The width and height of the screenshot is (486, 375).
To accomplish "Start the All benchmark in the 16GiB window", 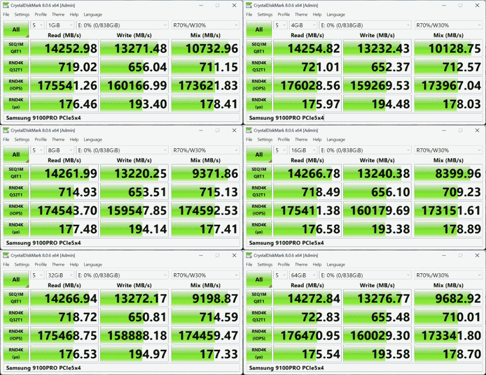I will tap(259, 154).
